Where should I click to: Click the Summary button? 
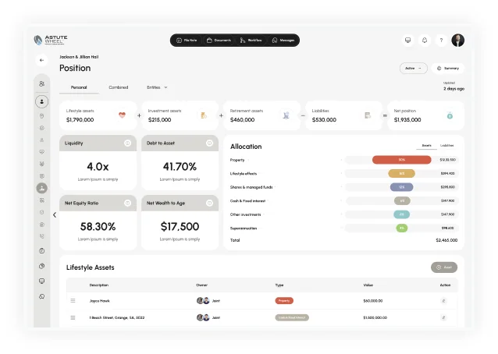click(448, 68)
